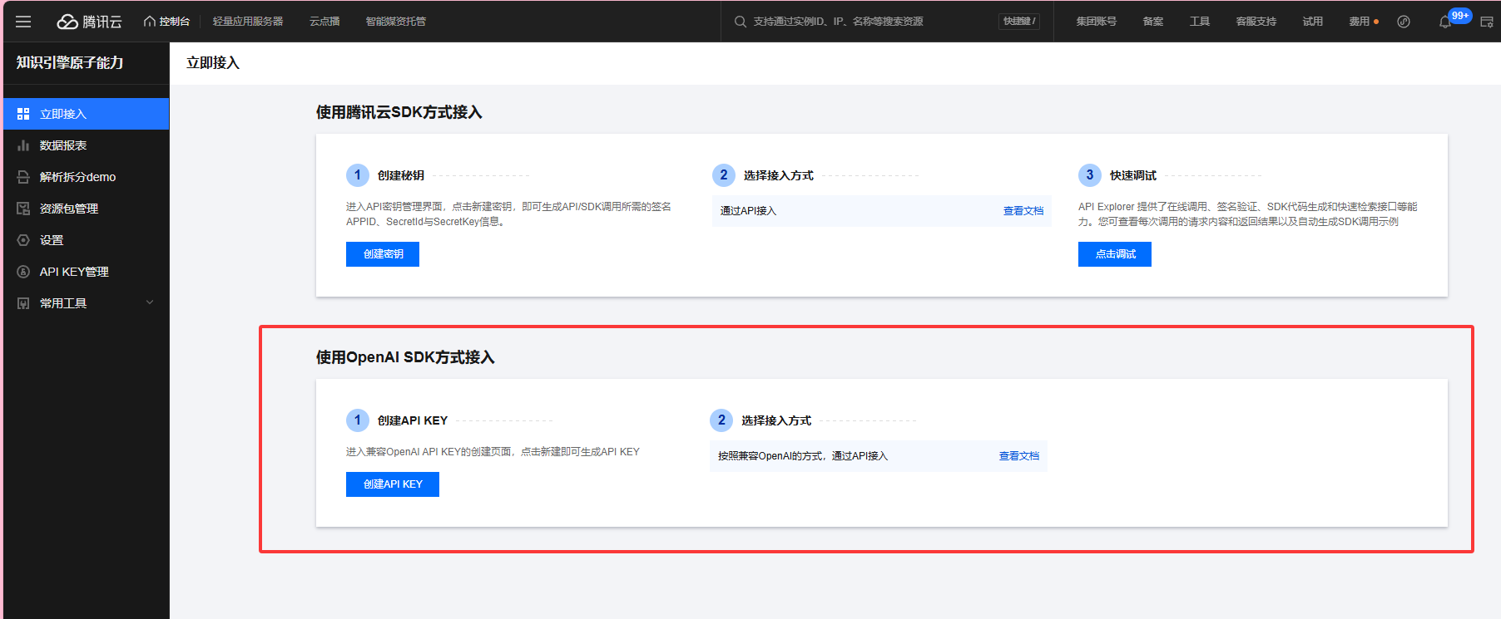Open API KEY管理 in the sidebar
Viewport: 1501px width, 619px height.
[x=86, y=272]
